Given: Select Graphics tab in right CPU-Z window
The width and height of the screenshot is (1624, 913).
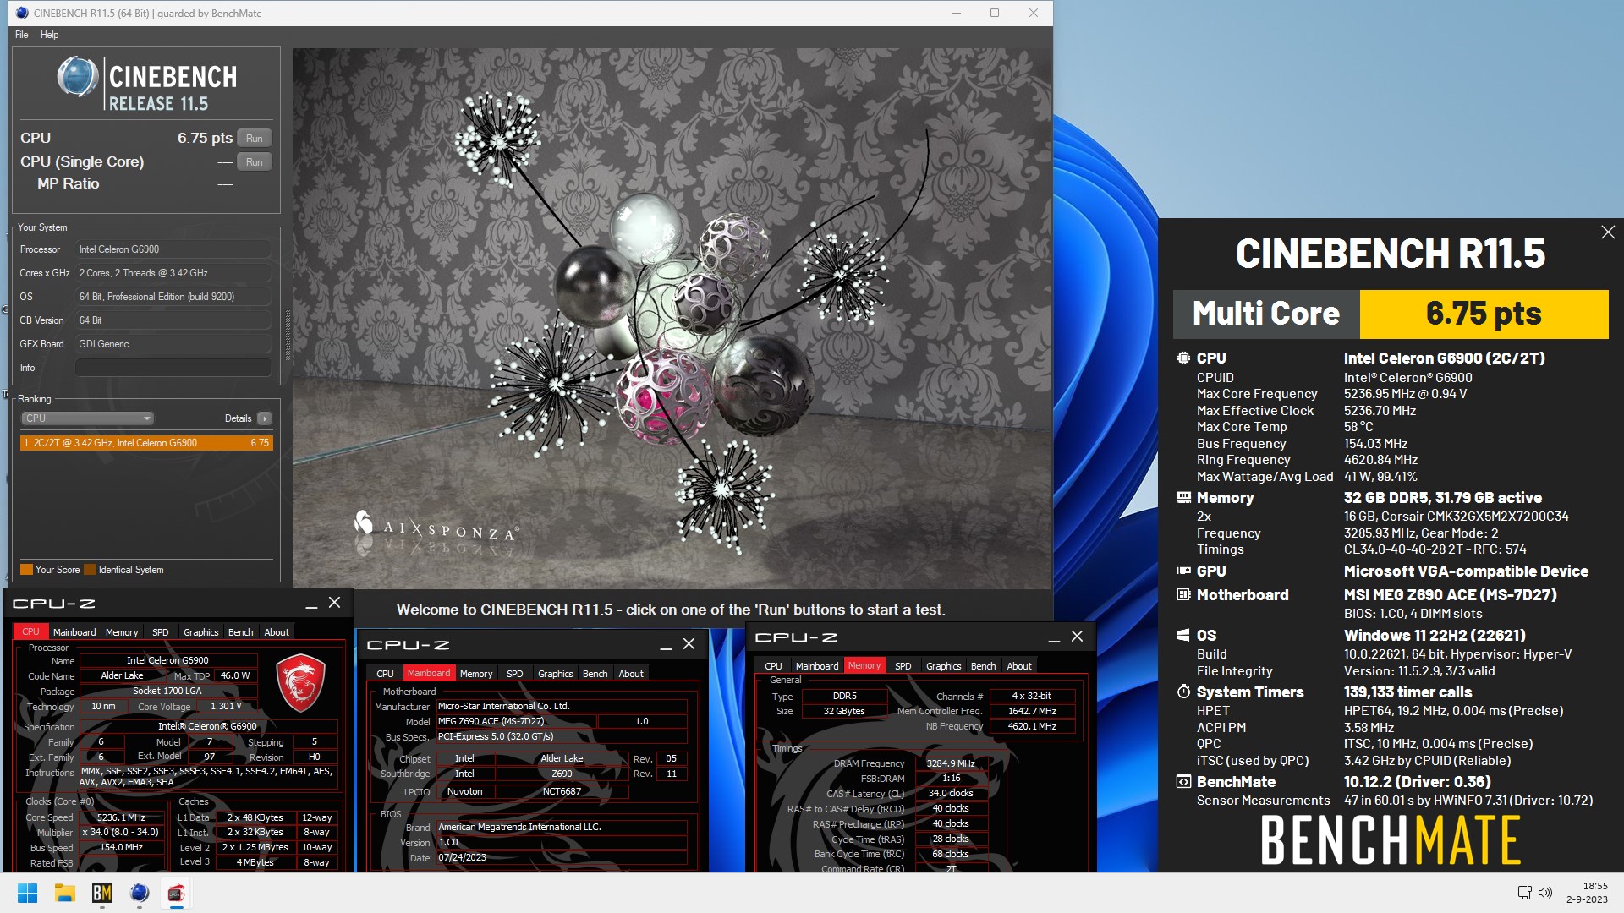Looking at the screenshot, I should coord(944,666).
